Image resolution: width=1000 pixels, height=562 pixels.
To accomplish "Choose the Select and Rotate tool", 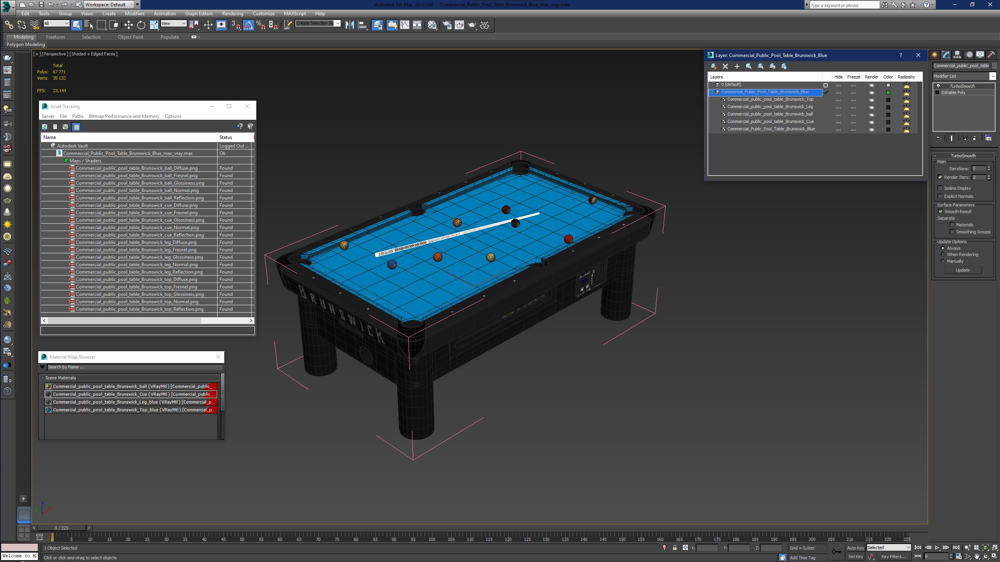I will click(141, 25).
